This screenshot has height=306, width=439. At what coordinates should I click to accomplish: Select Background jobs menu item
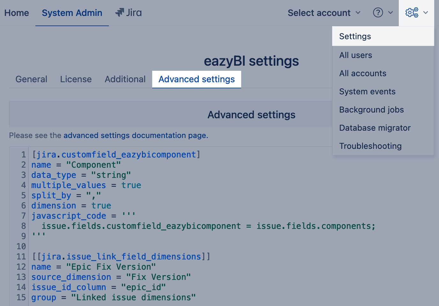click(371, 110)
